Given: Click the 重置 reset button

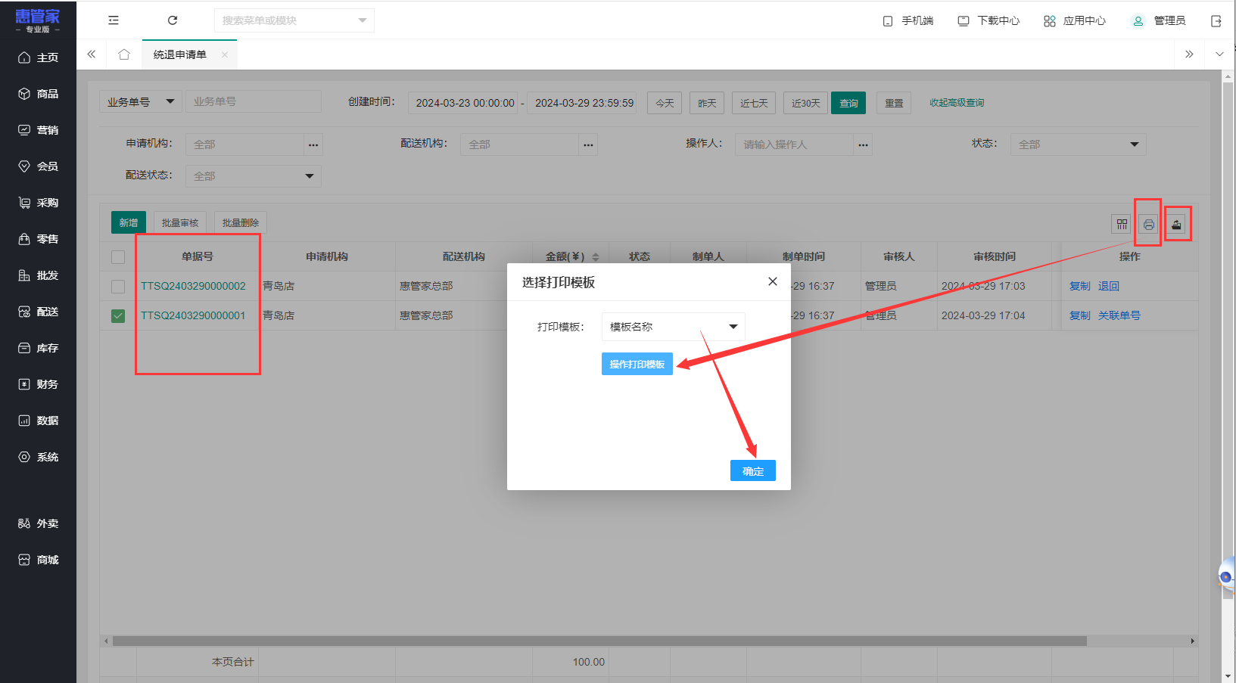Looking at the screenshot, I should pos(894,103).
